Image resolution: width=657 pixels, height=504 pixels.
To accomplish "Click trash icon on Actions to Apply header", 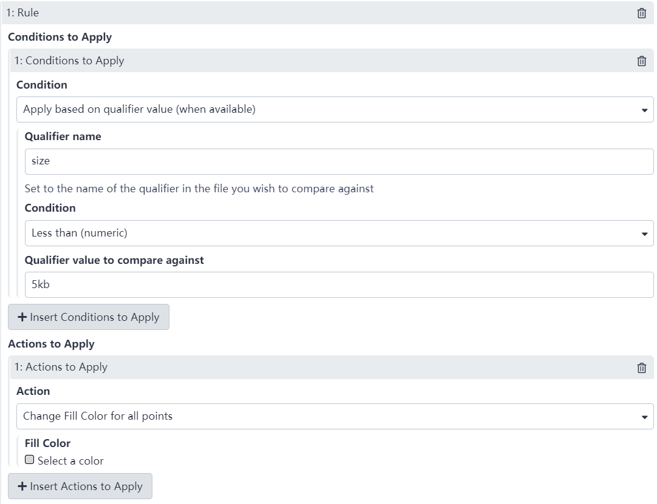I will tap(641, 368).
